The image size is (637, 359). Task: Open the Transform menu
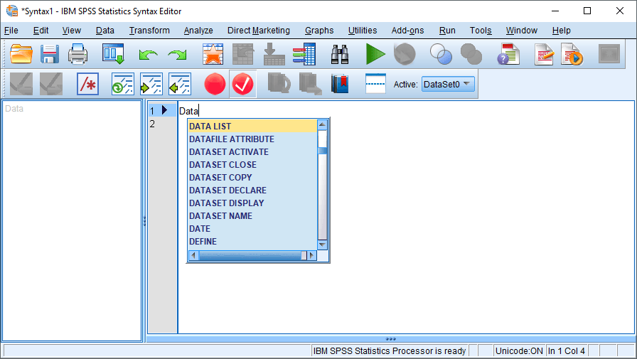click(x=149, y=31)
